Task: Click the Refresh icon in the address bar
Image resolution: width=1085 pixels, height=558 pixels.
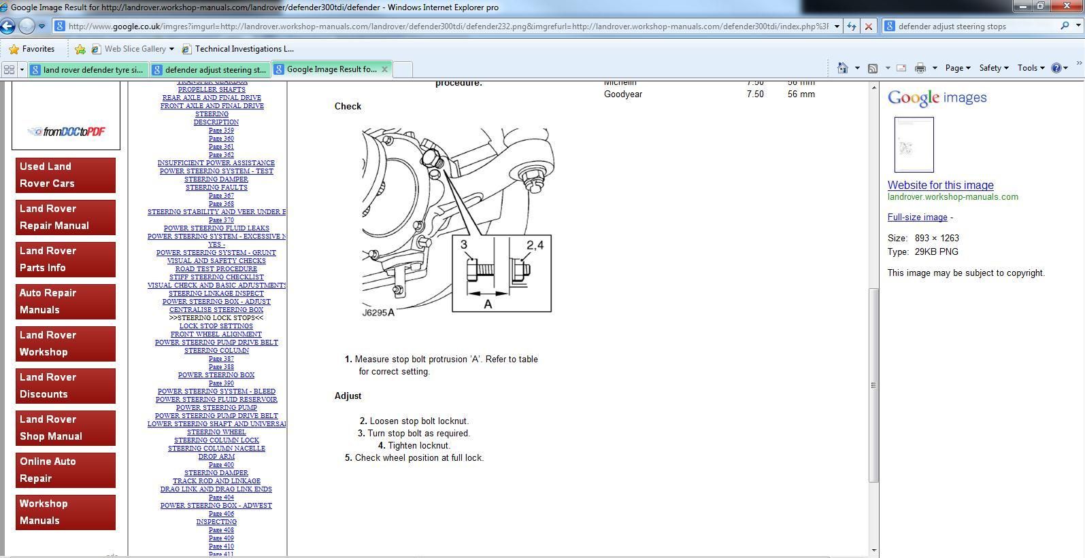Action: click(x=852, y=26)
